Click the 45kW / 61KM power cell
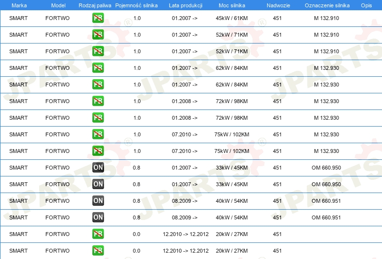Viewport: 382px width, 259px height. click(x=232, y=18)
